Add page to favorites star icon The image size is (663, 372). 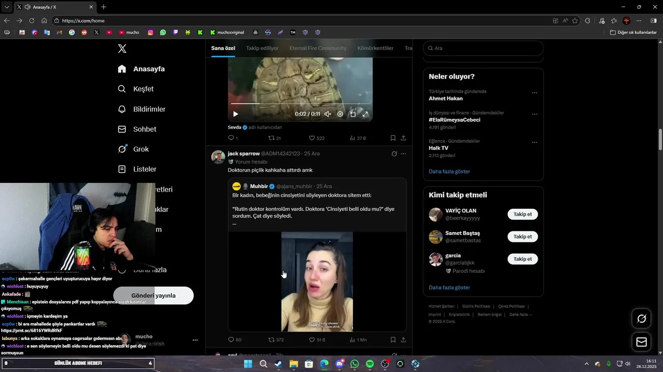(x=575, y=21)
